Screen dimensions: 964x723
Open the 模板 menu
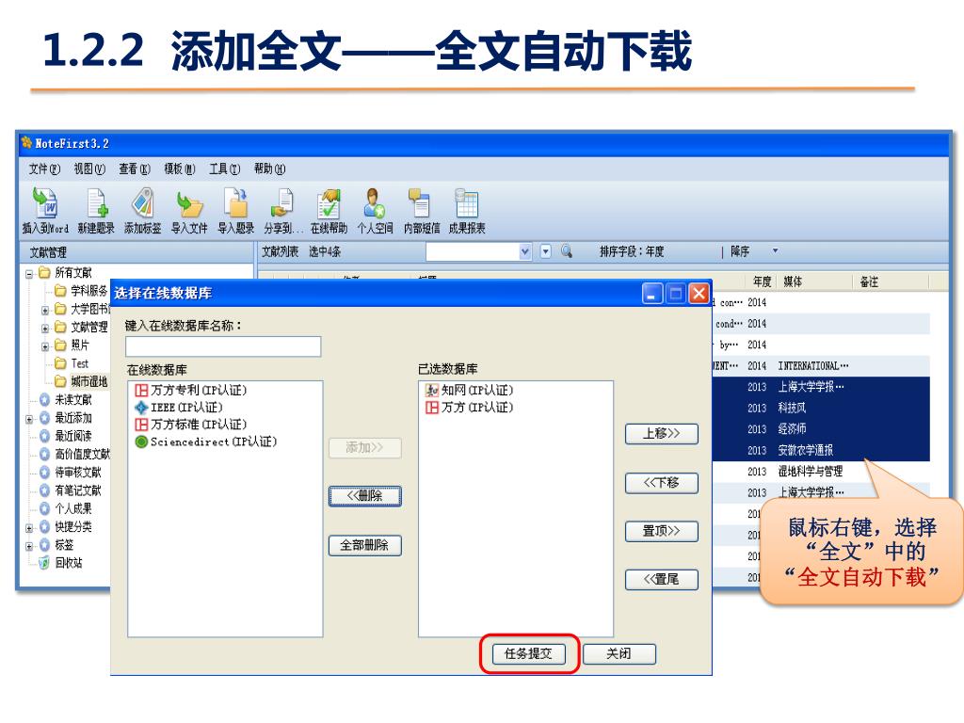(x=180, y=169)
